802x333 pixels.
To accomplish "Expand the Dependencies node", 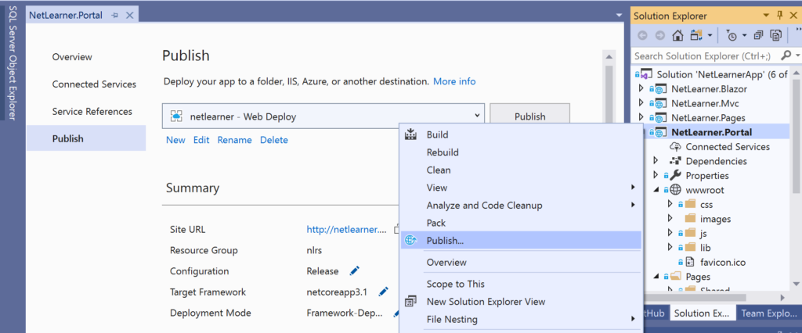I will pos(656,161).
